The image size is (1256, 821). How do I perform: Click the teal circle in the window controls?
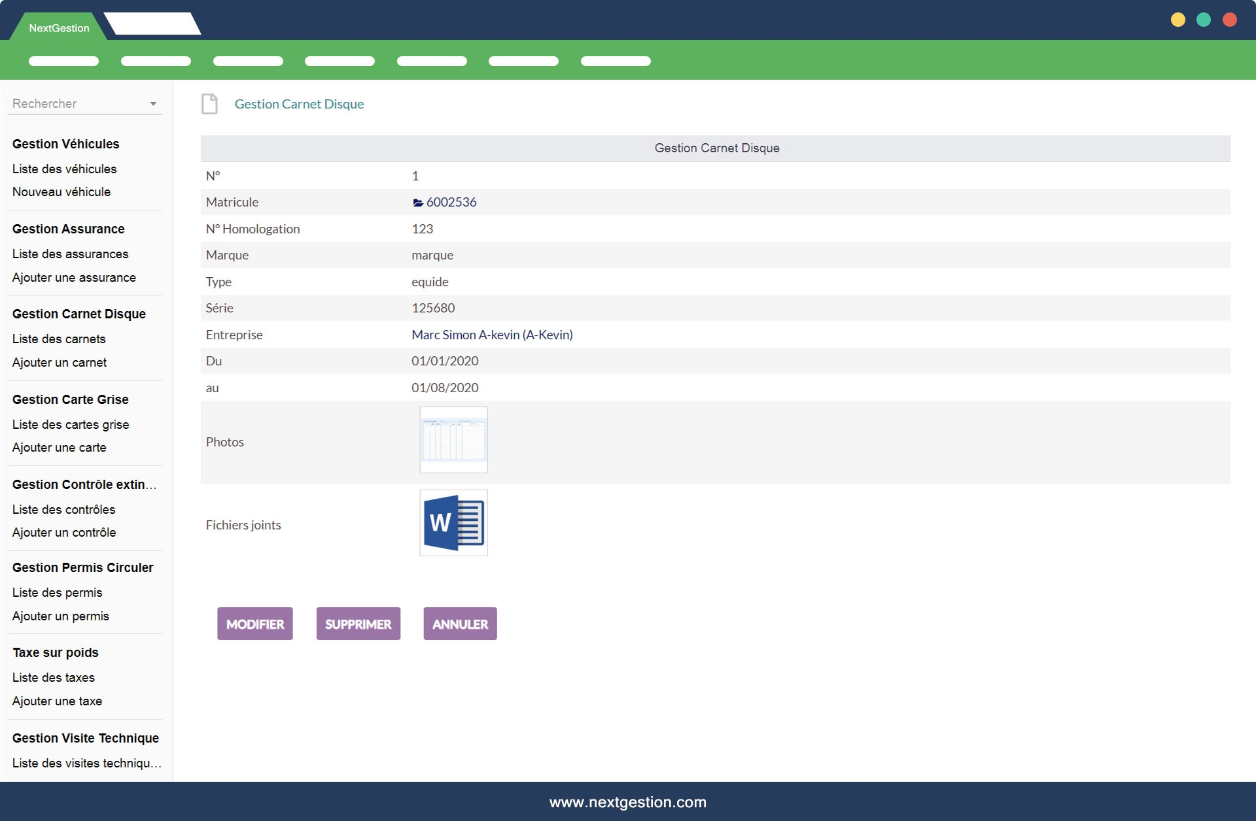[1204, 20]
